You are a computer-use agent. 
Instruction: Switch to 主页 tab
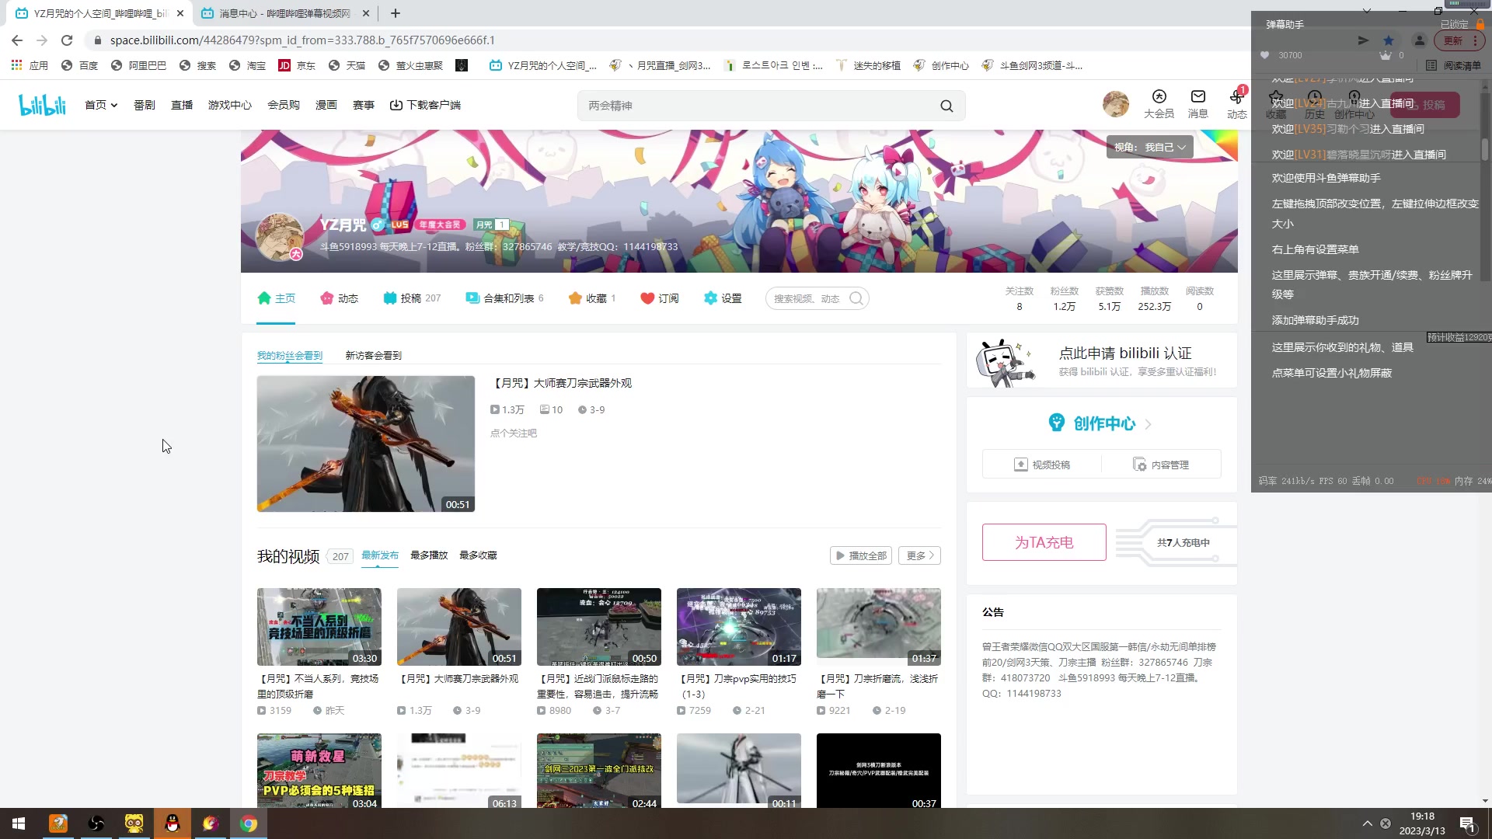point(276,298)
